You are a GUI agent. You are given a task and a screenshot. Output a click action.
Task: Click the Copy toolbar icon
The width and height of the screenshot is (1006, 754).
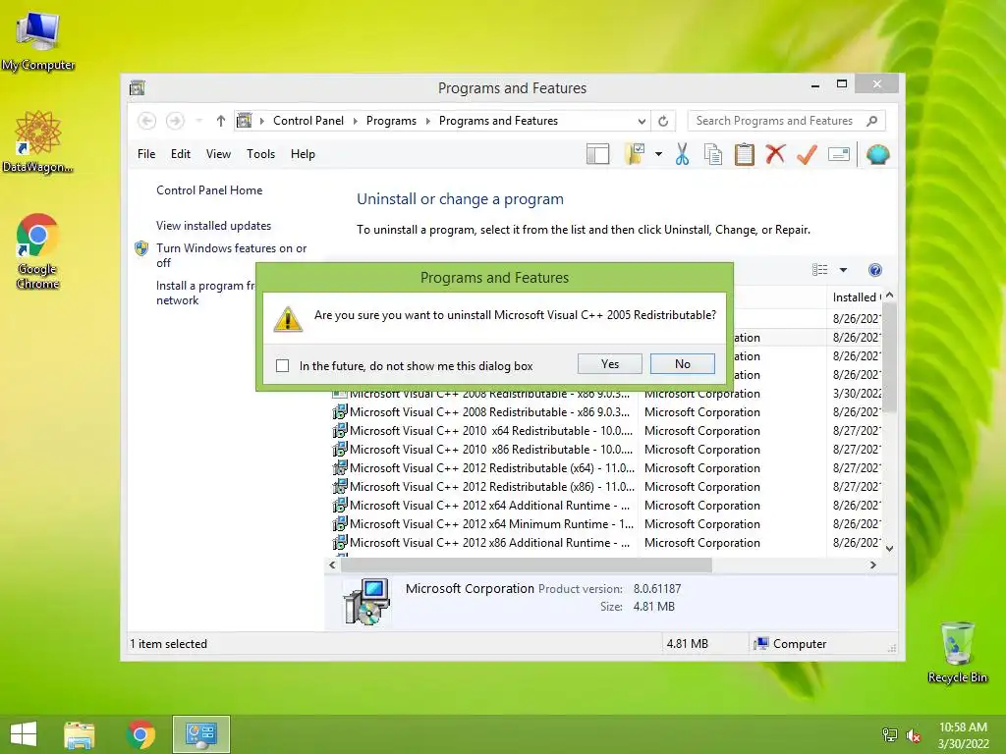[x=713, y=154]
